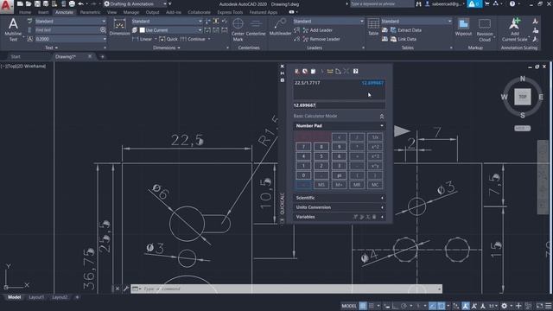The image size is (553, 311).
Task: Expand the Variables section arrow in QuickCalc
Action: click(x=382, y=217)
